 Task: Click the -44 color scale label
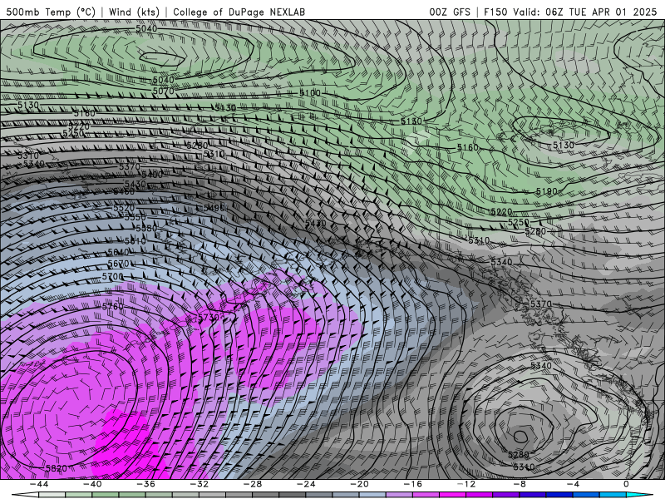pyautogui.click(x=38, y=484)
